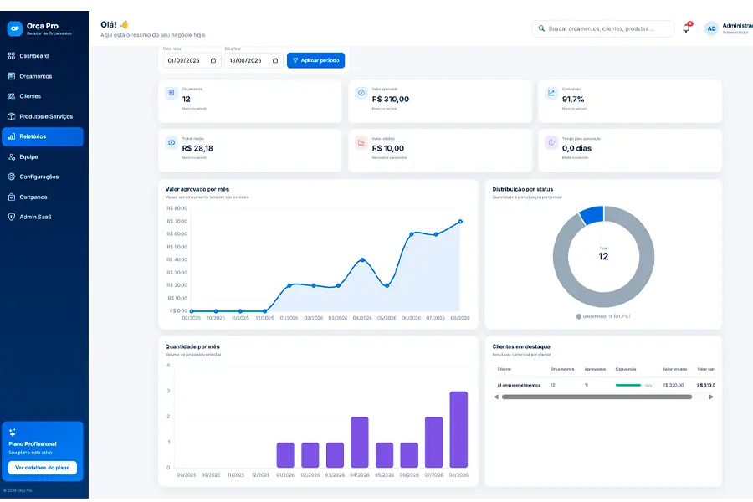Click the Admin SaaS shield icon

(12, 217)
